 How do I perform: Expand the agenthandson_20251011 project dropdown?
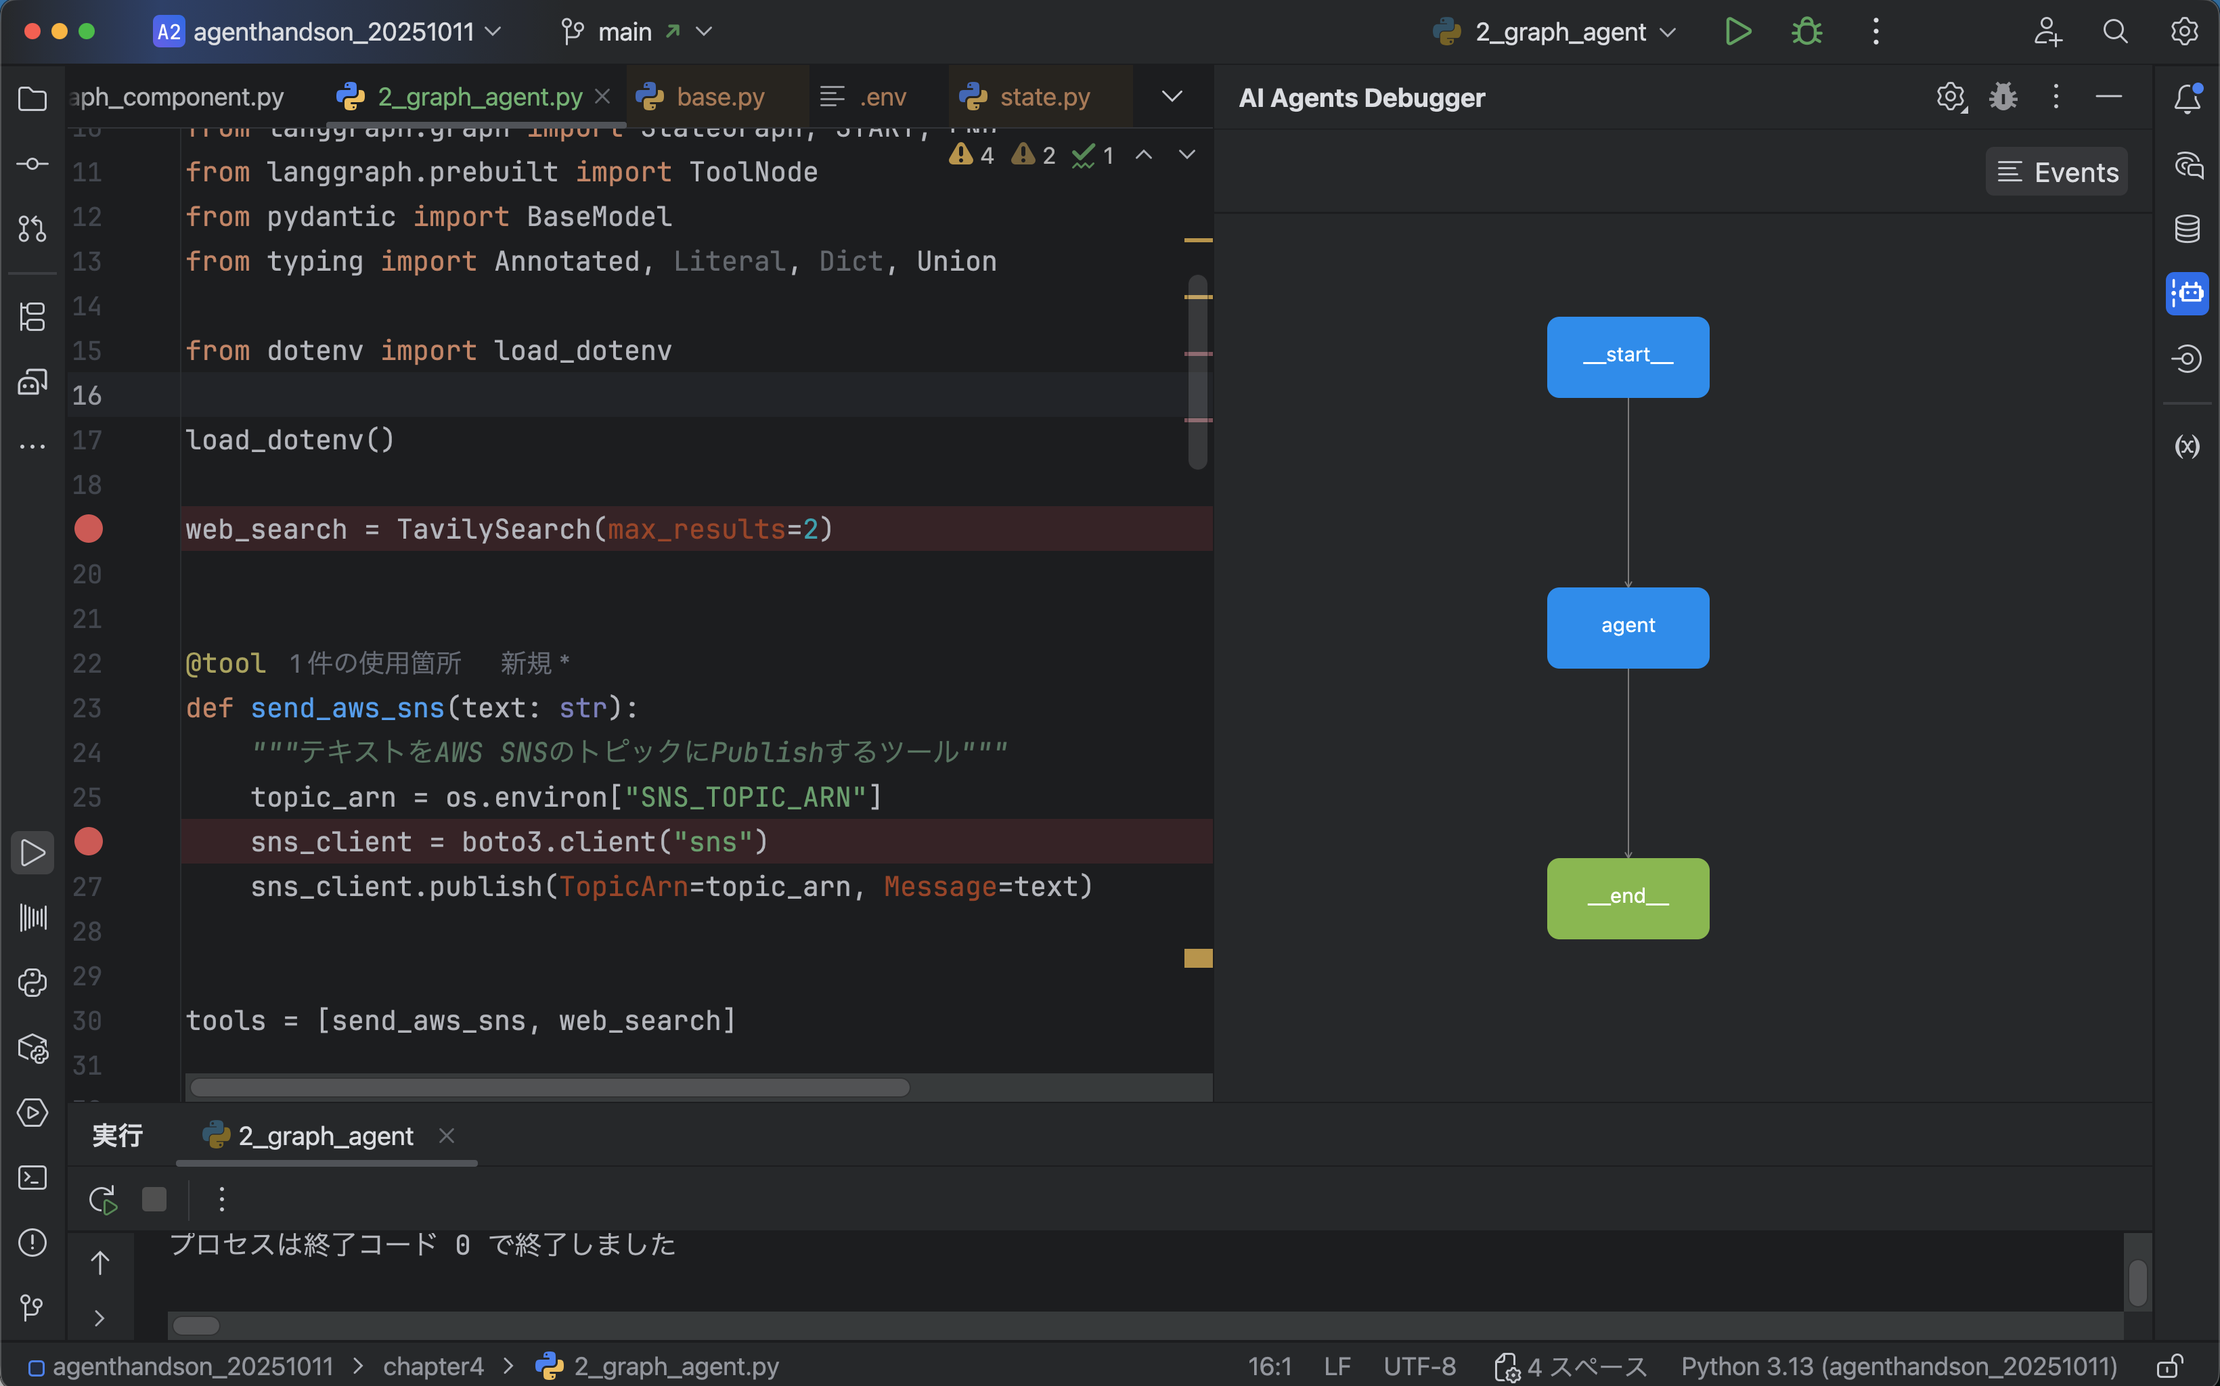coord(328,32)
